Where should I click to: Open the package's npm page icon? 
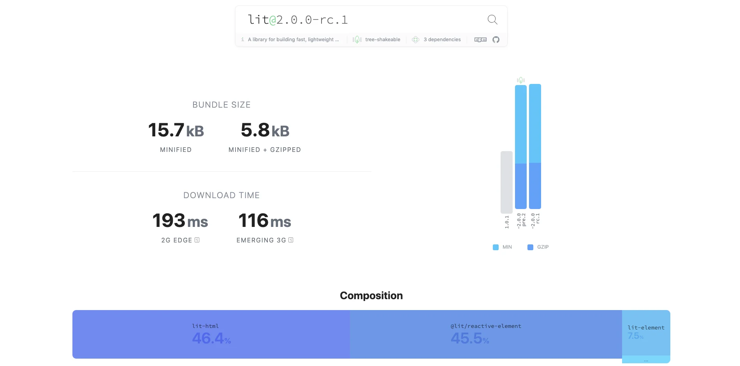pos(480,39)
